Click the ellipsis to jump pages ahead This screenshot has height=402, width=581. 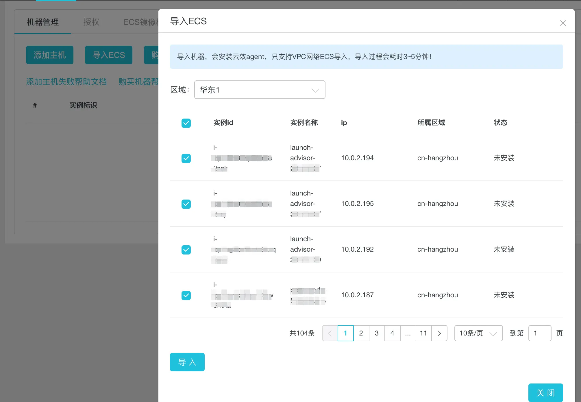408,333
